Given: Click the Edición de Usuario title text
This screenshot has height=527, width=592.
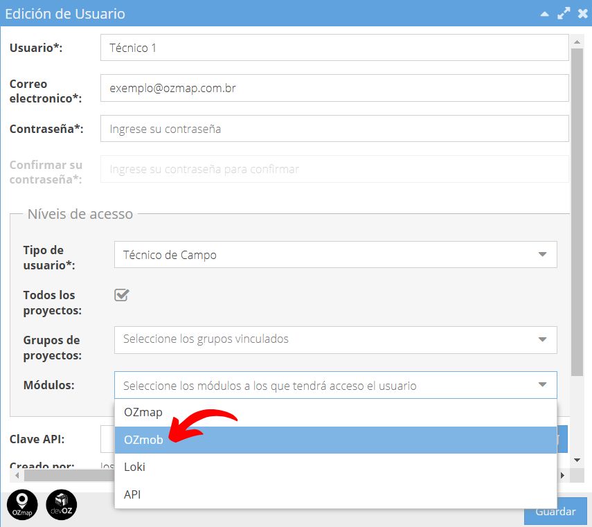Looking at the screenshot, I should (65, 14).
